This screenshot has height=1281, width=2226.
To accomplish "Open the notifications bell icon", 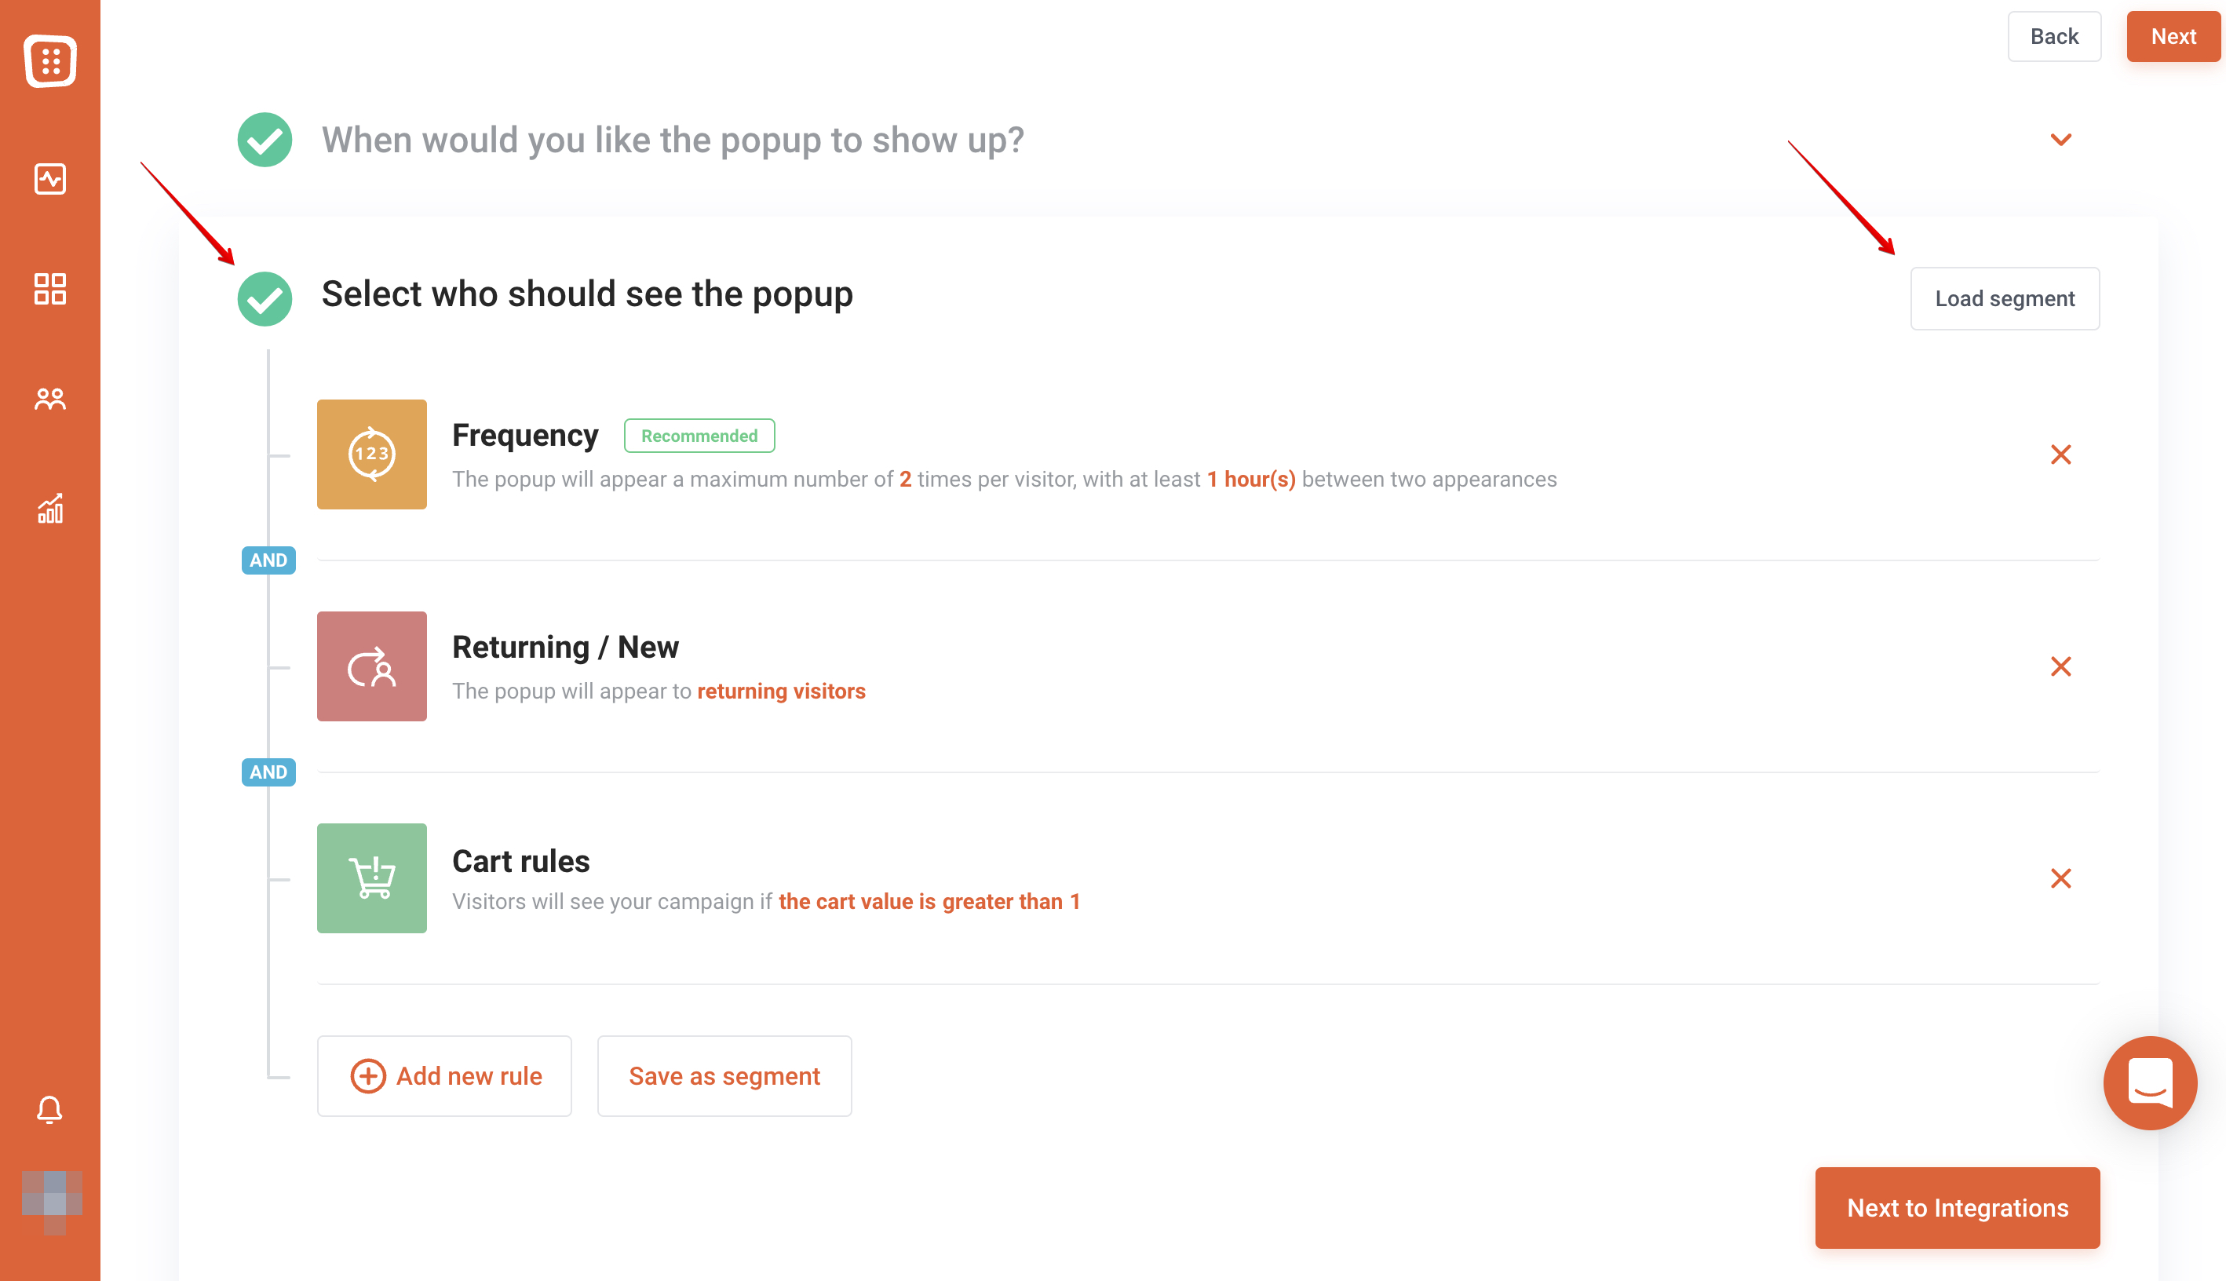I will point(50,1109).
